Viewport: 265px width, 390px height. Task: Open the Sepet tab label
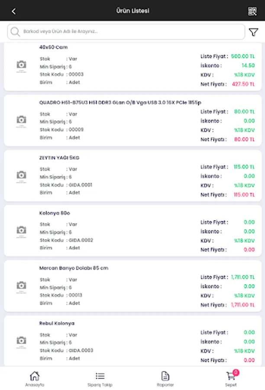pyautogui.click(x=231, y=385)
